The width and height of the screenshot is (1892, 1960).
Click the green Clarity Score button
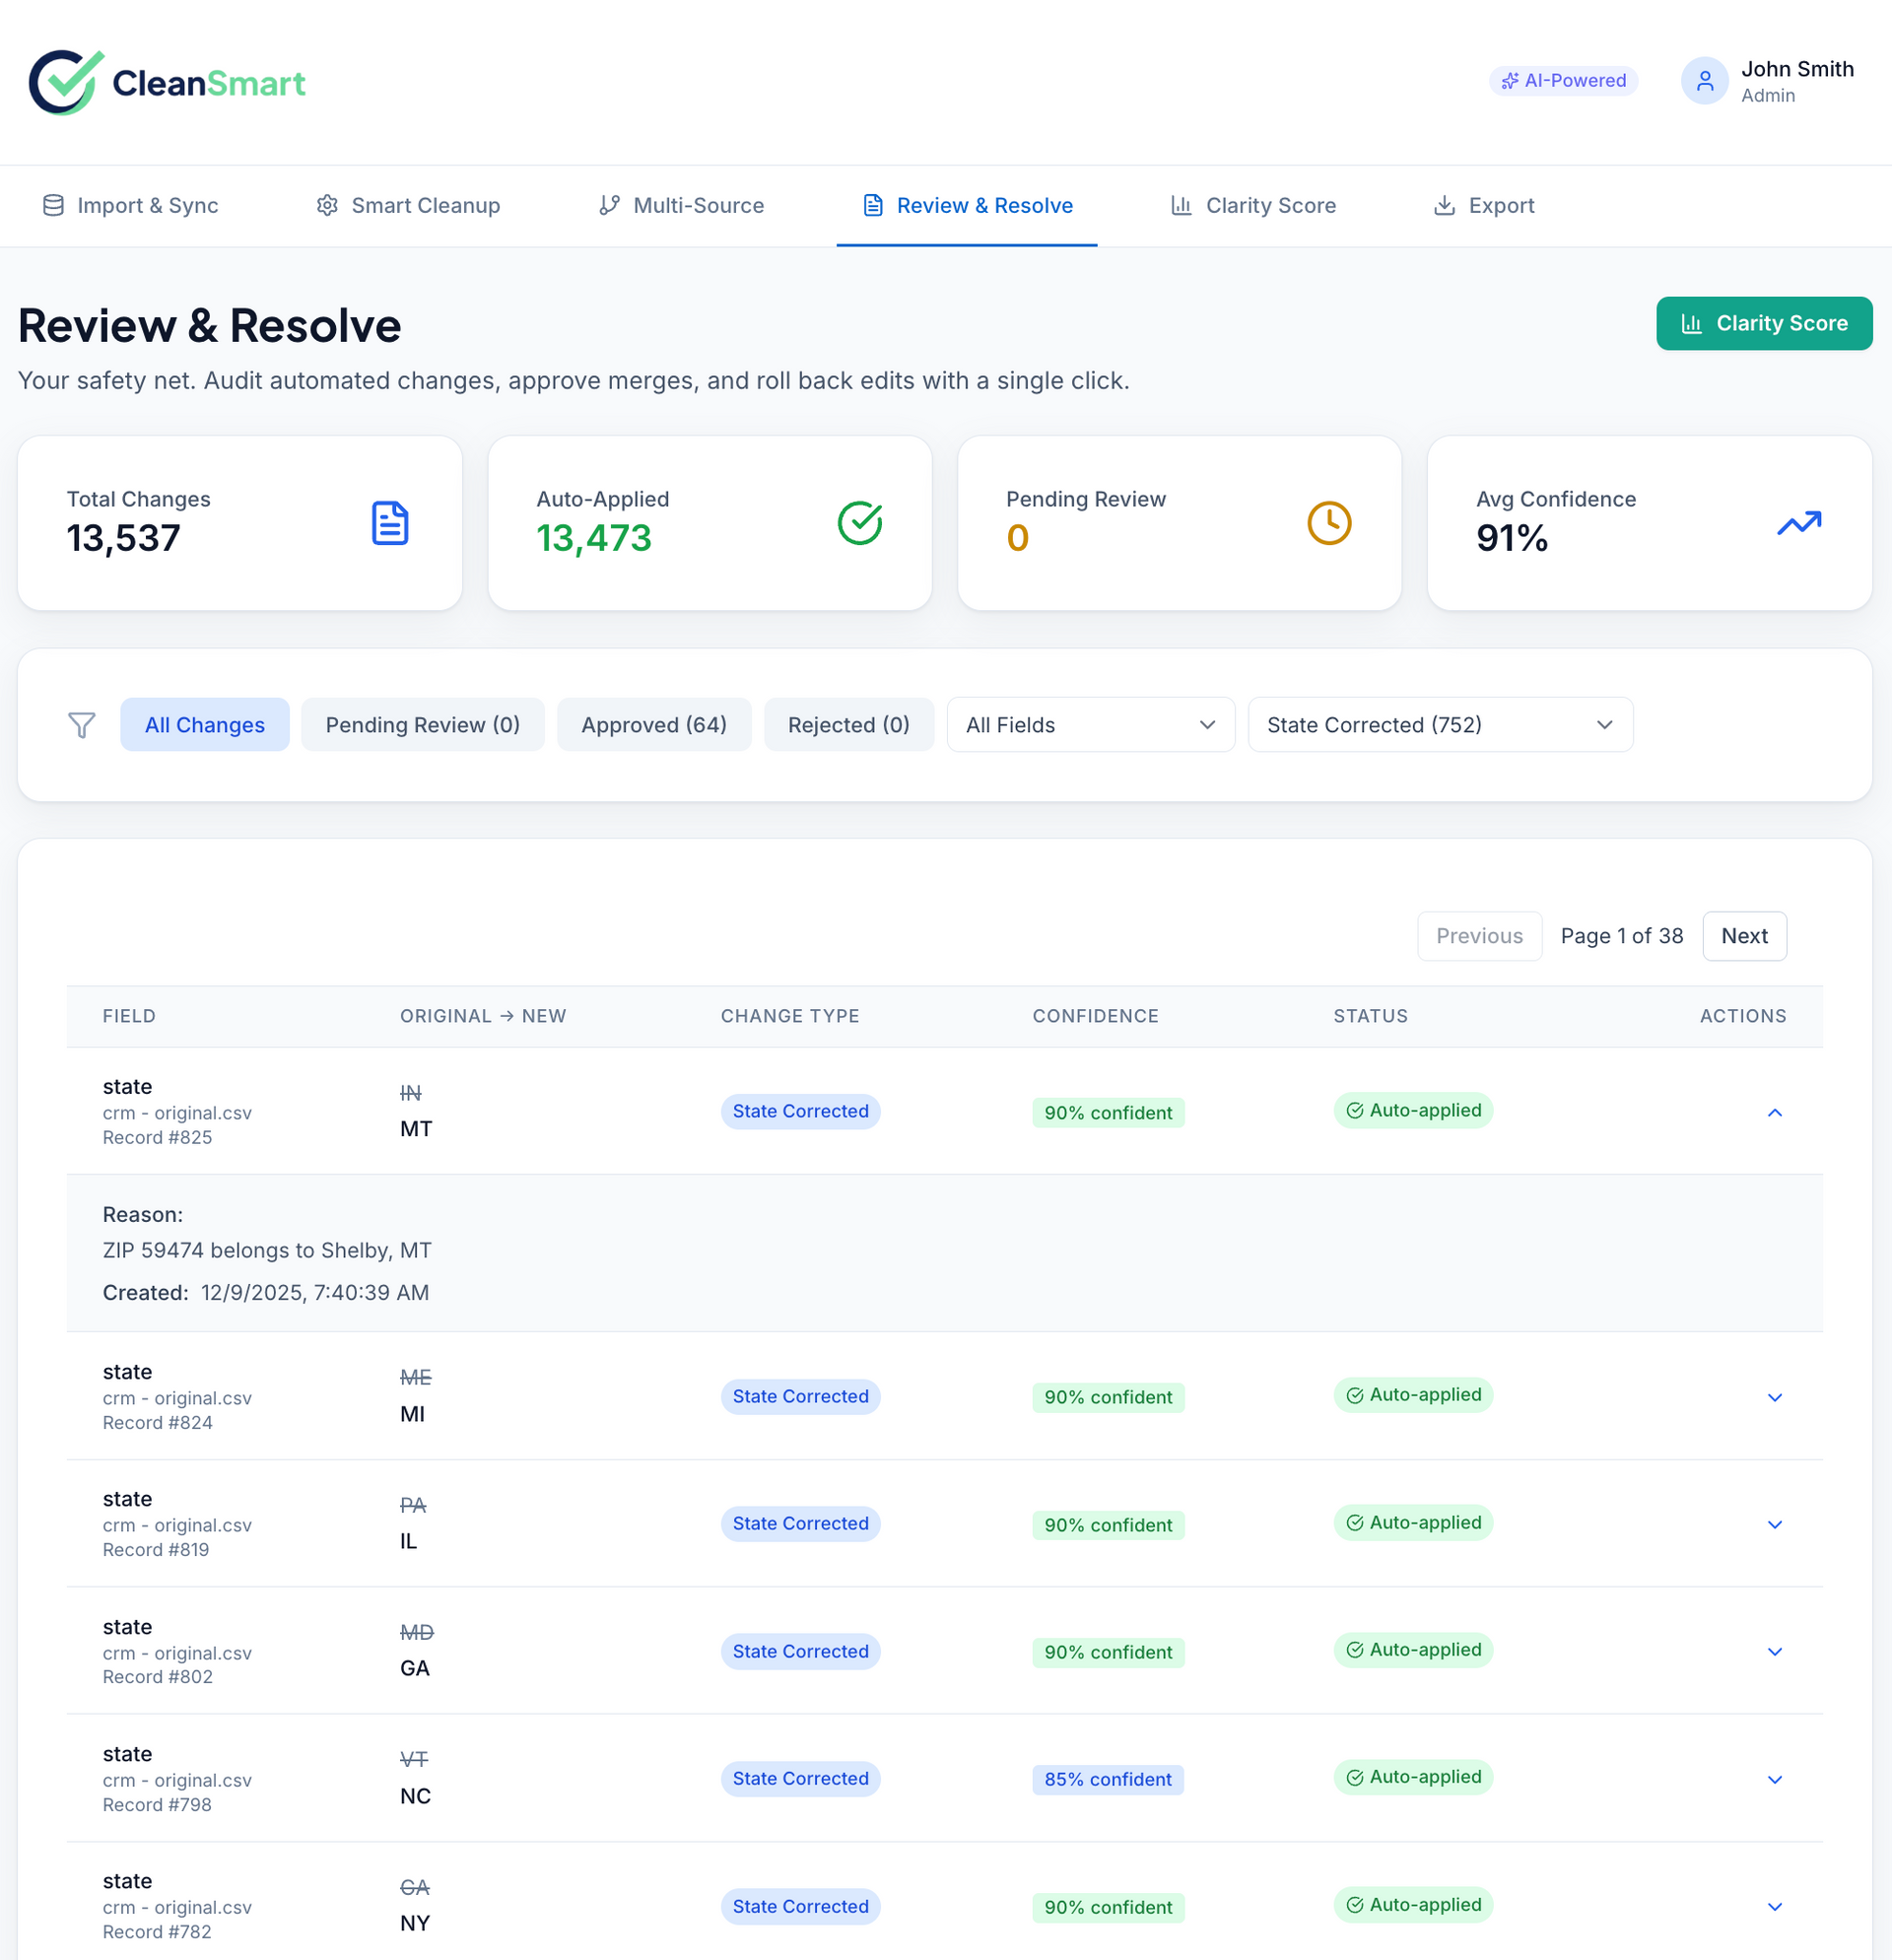[x=1763, y=324]
